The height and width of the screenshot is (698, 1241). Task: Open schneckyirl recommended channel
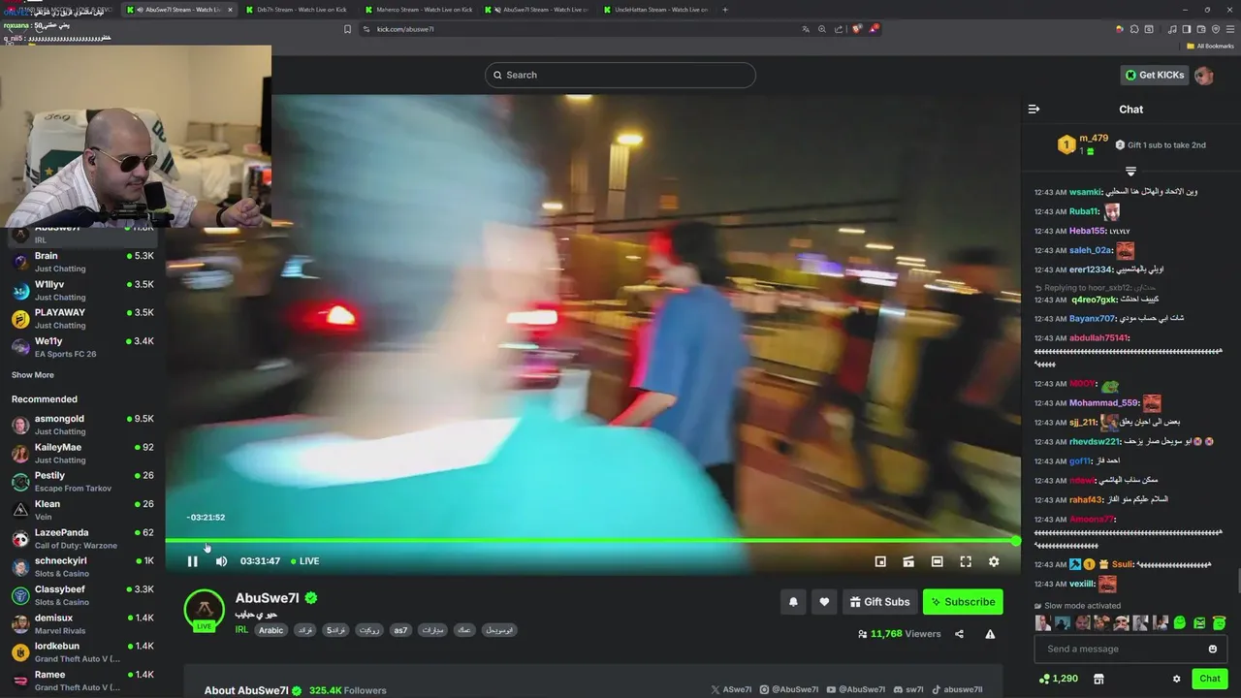(x=82, y=566)
